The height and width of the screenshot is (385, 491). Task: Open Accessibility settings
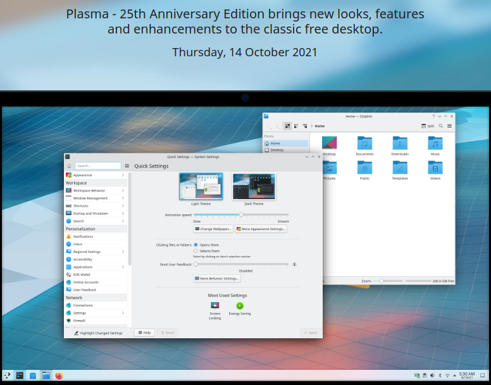pyautogui.click(x=96, y=259)
